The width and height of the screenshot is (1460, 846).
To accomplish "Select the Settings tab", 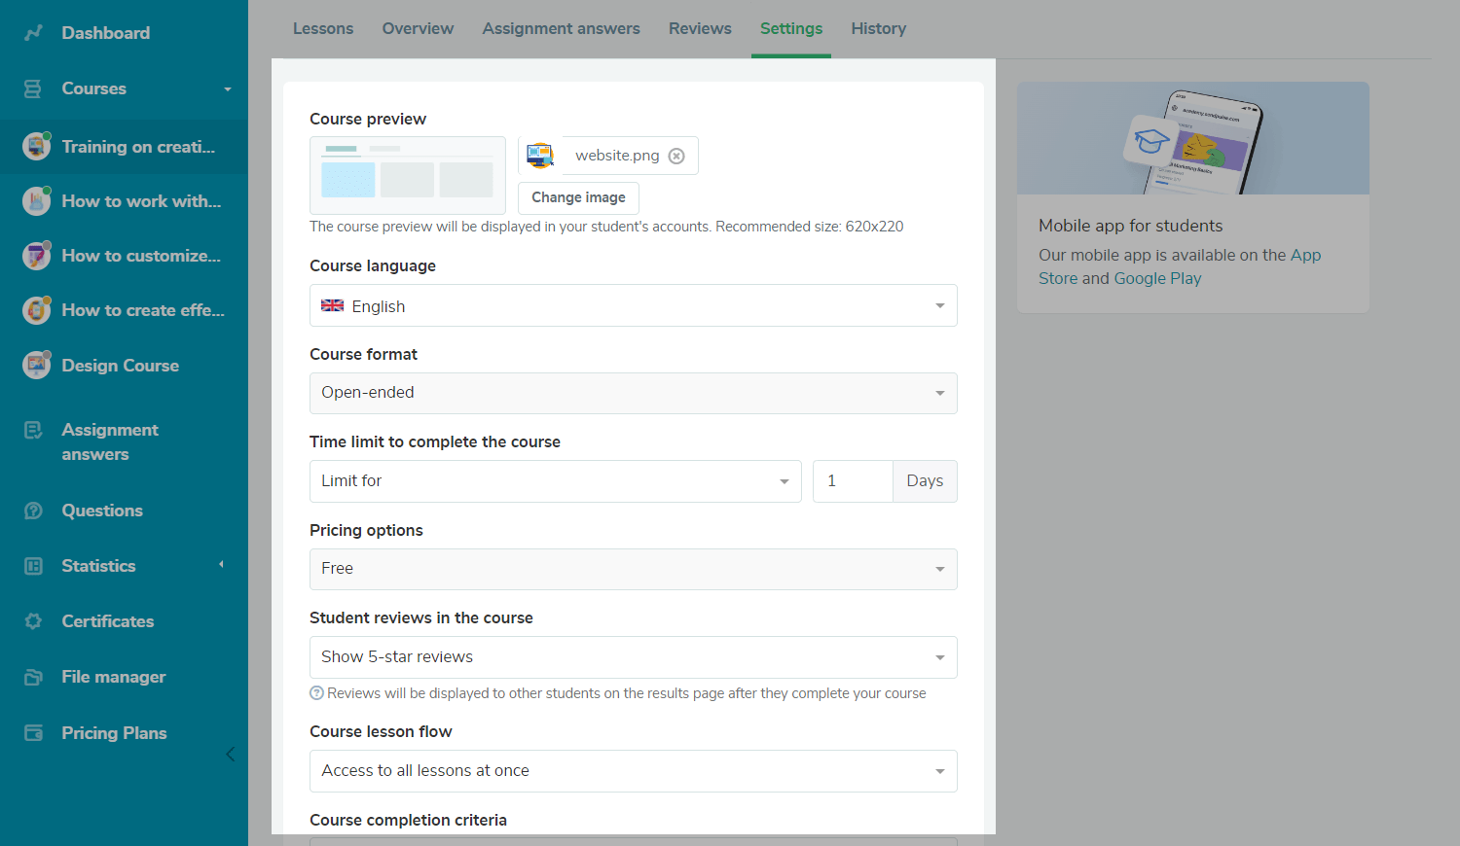I will point(791,29).
